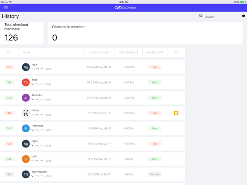247x185 pixels.
Task: Click the name Jason Le
Action: [37, 95]
